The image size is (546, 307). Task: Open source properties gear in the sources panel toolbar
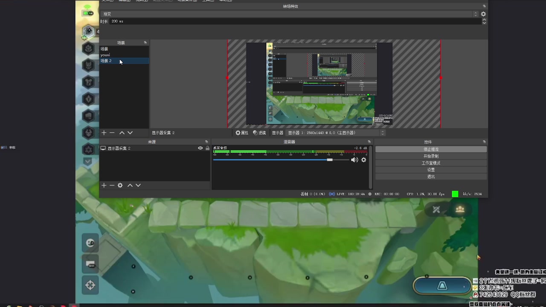pyautogui.click(x=120, y=185)
